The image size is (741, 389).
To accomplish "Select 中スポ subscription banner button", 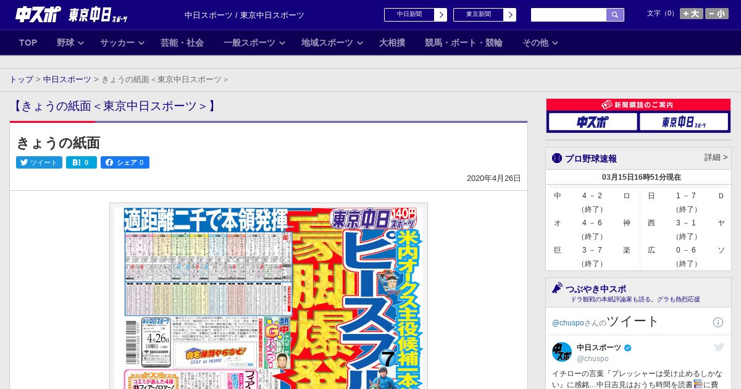I will pyautogui.click(x=593, y=122).
